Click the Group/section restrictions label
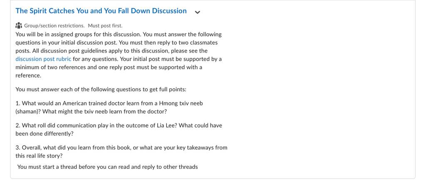This screenshot has width=426, height=180. pyautogui.click(x=54, y=25)
